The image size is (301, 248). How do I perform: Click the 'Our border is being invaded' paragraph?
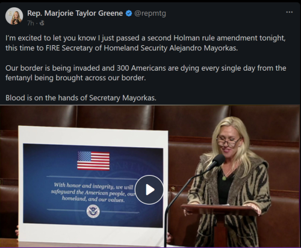146,73
